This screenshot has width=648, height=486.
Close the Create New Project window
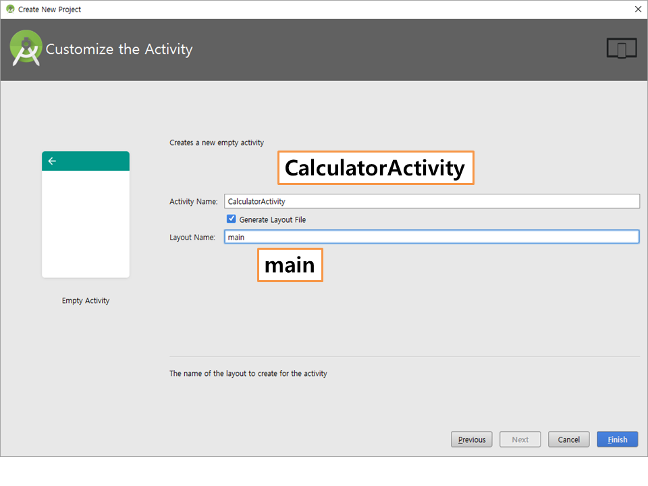click(638, 9)
